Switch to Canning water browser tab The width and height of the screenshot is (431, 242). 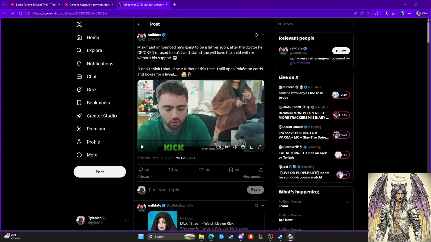[x=89, y=5]
